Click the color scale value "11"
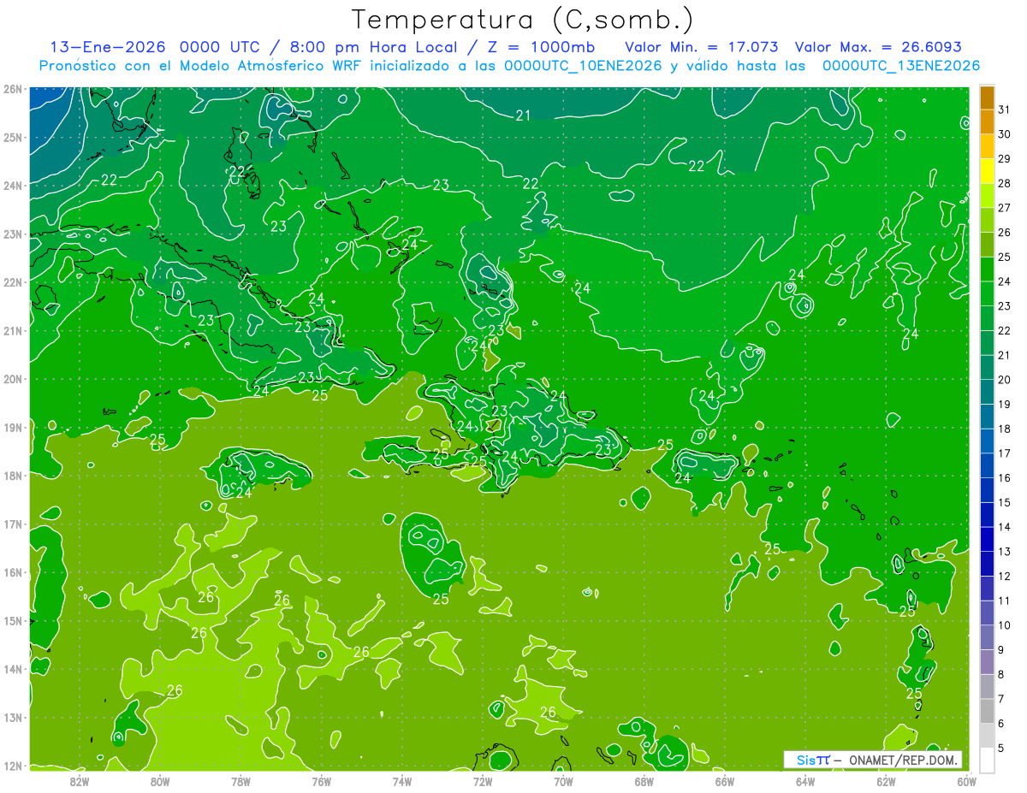The image size is (1027, 793). (x=1004, y=601)
